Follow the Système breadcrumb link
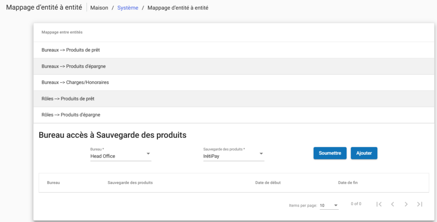The height and width of the screenshot is (222, 437). tap(128, 8)
